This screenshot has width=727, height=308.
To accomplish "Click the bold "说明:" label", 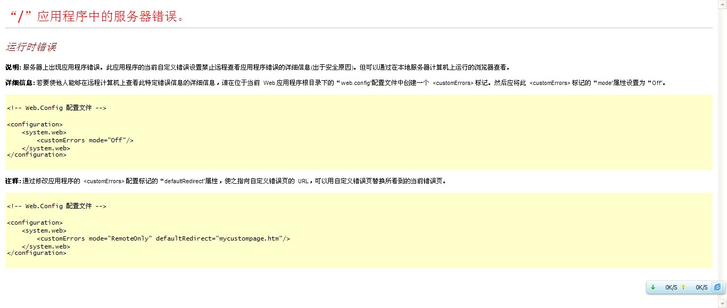I will (x=13, y=67).
